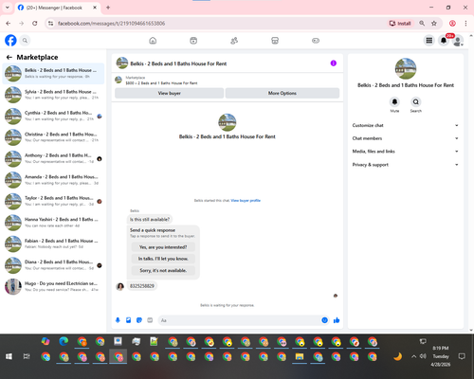Record a voice clip microphone icon

(x=118, y=320)
